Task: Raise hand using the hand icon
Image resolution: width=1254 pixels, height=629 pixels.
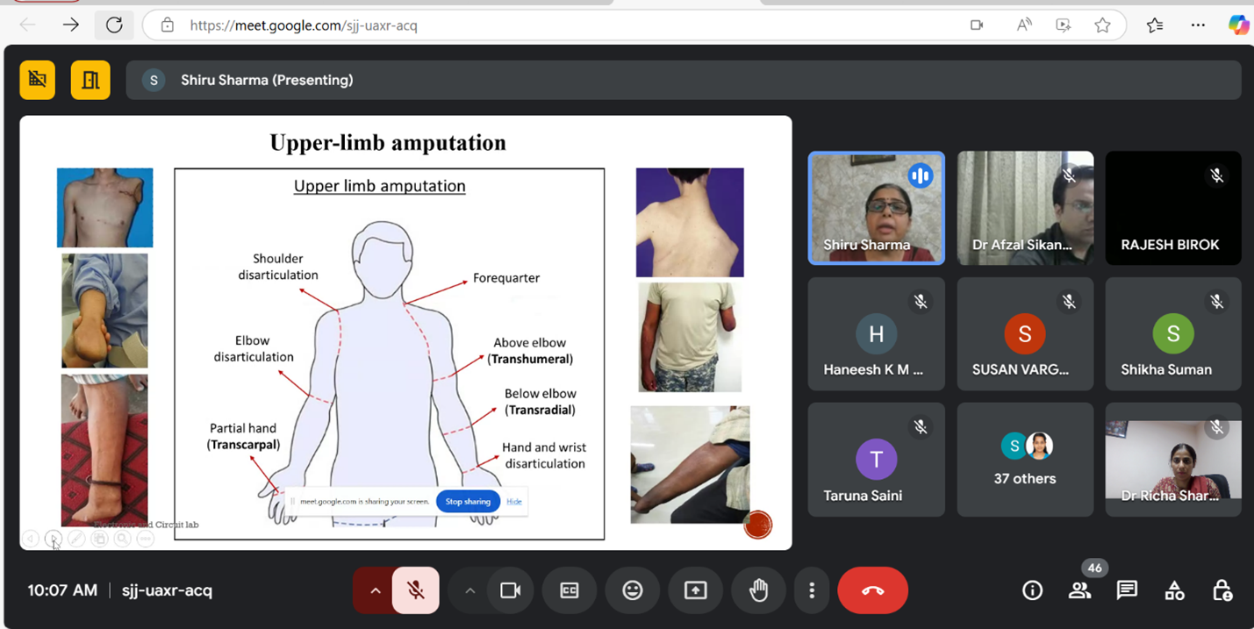Action: 759,590
